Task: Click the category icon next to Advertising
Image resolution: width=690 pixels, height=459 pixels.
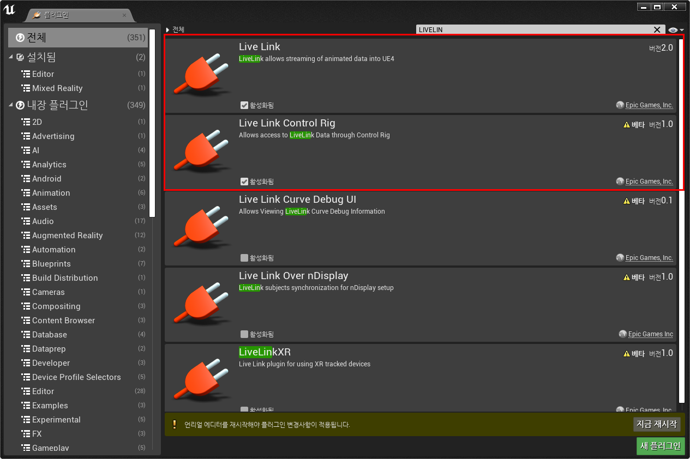Action: click(26, 136)
